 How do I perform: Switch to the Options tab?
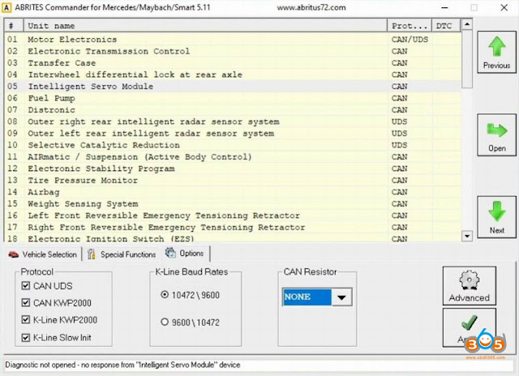point(185,254)
